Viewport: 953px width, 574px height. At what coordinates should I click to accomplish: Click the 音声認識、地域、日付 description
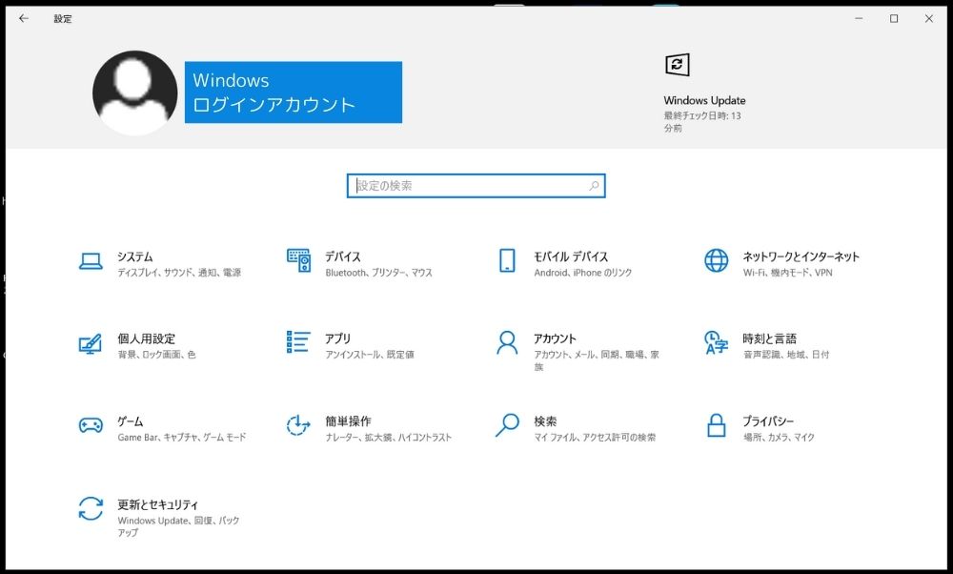point(786,355)
